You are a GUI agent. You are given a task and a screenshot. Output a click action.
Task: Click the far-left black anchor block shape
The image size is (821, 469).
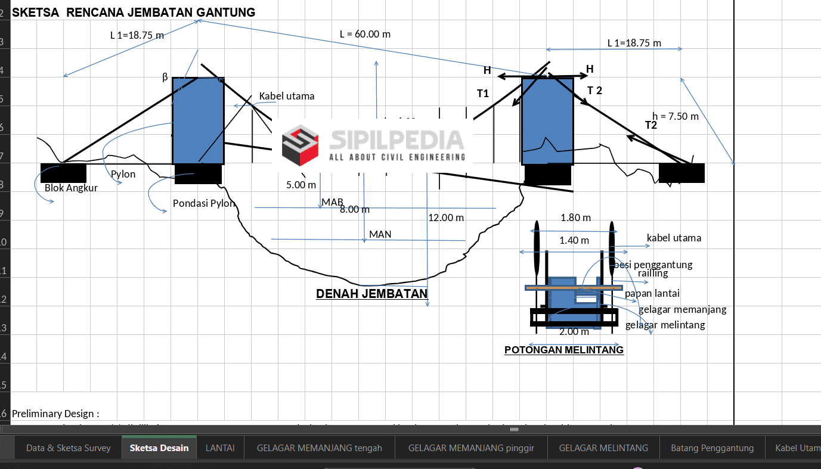coord(63,173)
